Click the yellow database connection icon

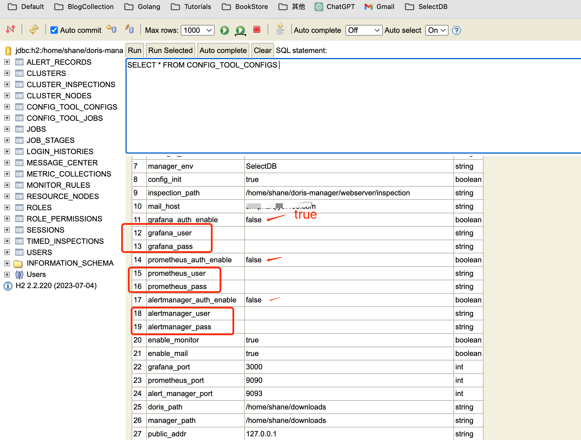coord(8,51)
